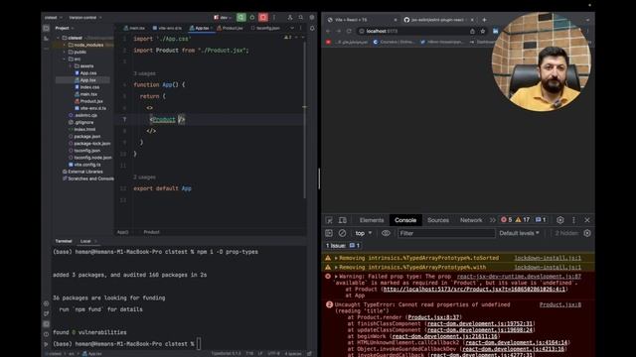
Task: Click the inspect element picker in DevTools
Action: coord(329,220)
